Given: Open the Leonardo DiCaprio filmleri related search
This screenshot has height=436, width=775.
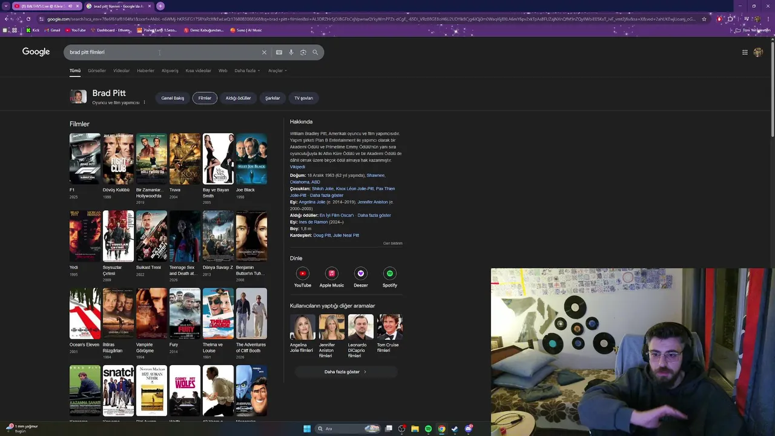Looking at the screenshot, I should pyautogui.click(x=361, y=336).
